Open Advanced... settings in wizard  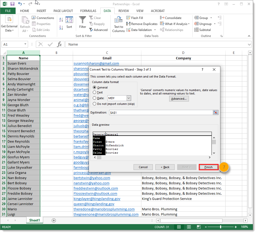(179, 99)
